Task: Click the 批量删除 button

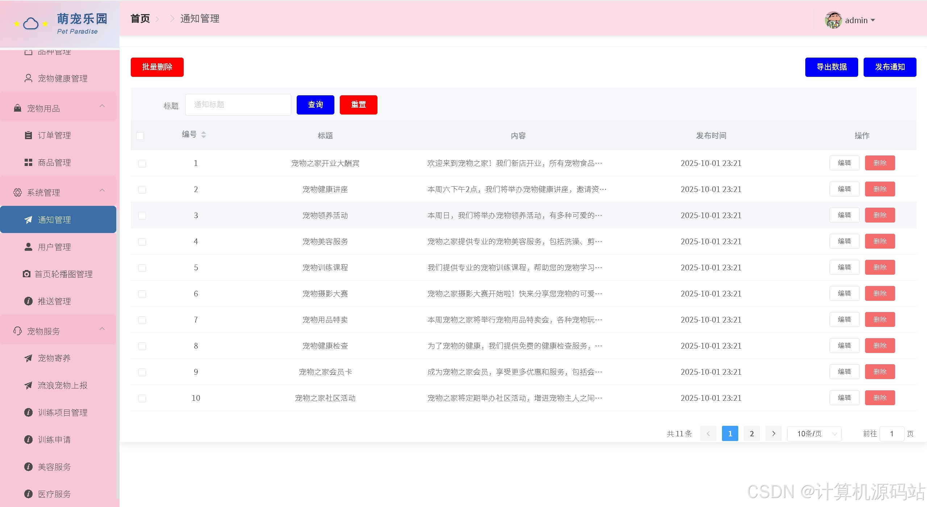Action: (x=157, y=67)
